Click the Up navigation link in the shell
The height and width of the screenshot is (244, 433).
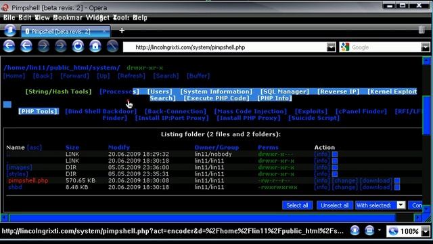point(104,76)
